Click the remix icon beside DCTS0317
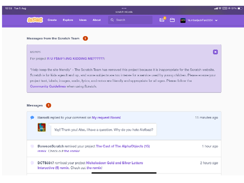244x183 pixels. point(32,163)
